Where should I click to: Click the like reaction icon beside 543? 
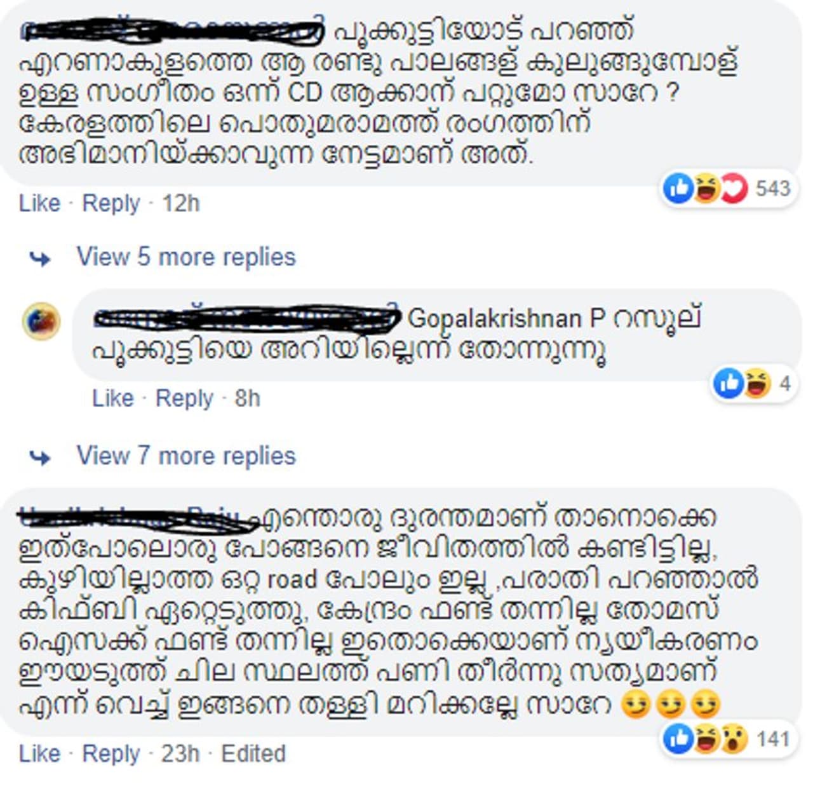pos(678,189)
